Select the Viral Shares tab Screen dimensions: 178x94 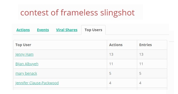point(67,30)
